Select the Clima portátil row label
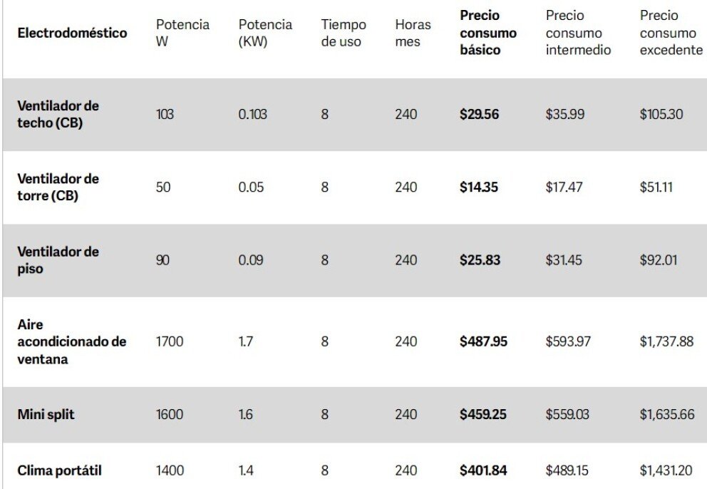The height and width of the screenshot is (489, 707). pyautogui.click(x=59, y=470)
